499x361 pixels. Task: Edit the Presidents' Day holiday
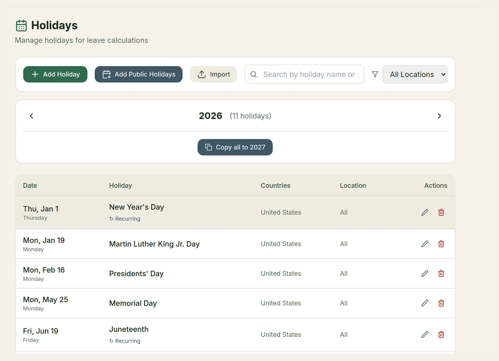coord(425,274)
